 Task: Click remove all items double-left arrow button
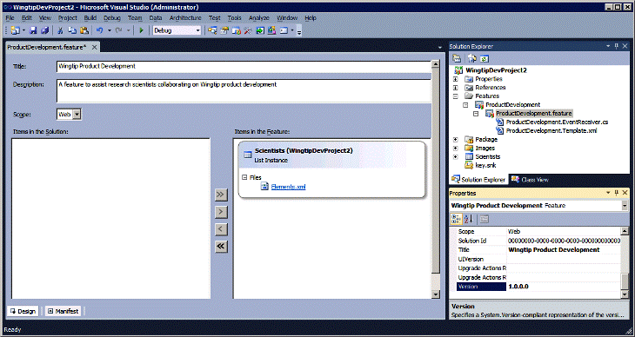click(x=221, y=247)
